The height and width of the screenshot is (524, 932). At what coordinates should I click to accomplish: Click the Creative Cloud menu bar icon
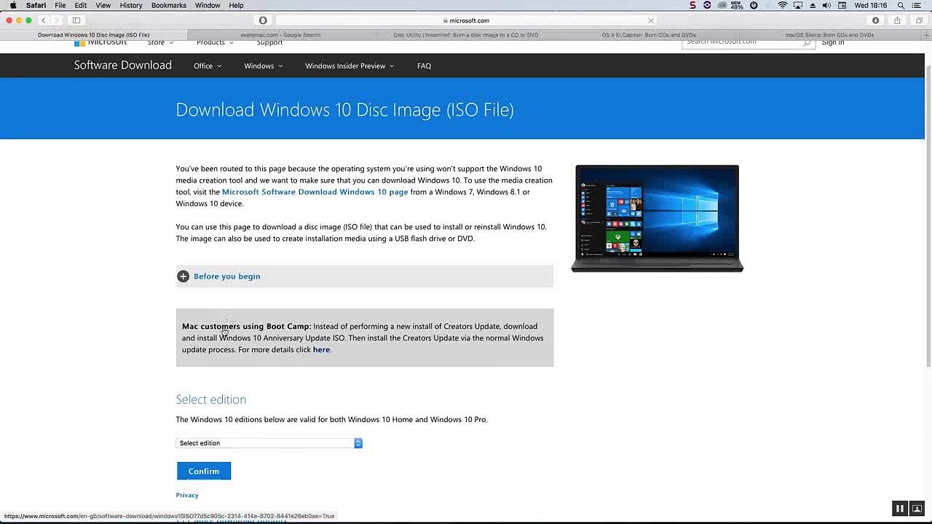pos(722,5)
